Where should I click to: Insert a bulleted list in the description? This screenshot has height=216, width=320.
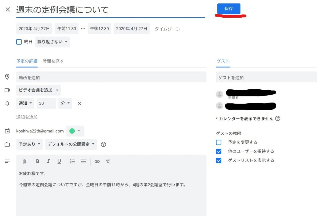83,161
